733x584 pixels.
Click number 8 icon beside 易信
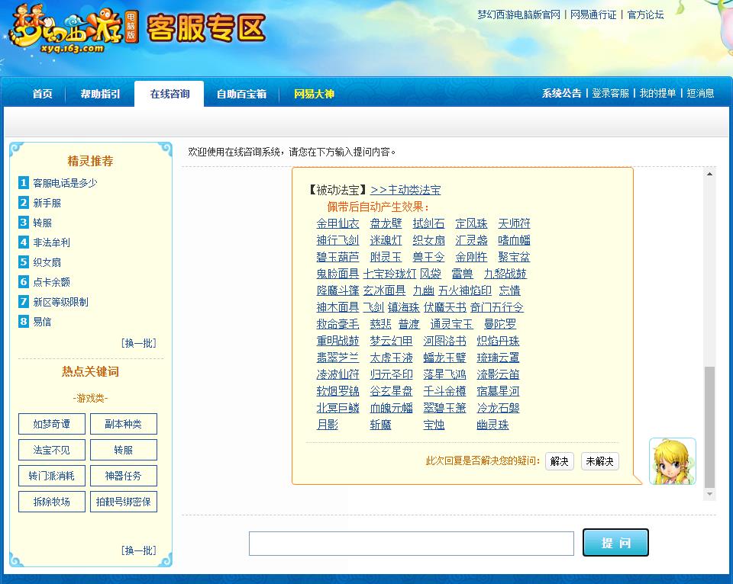pos(24,321)
